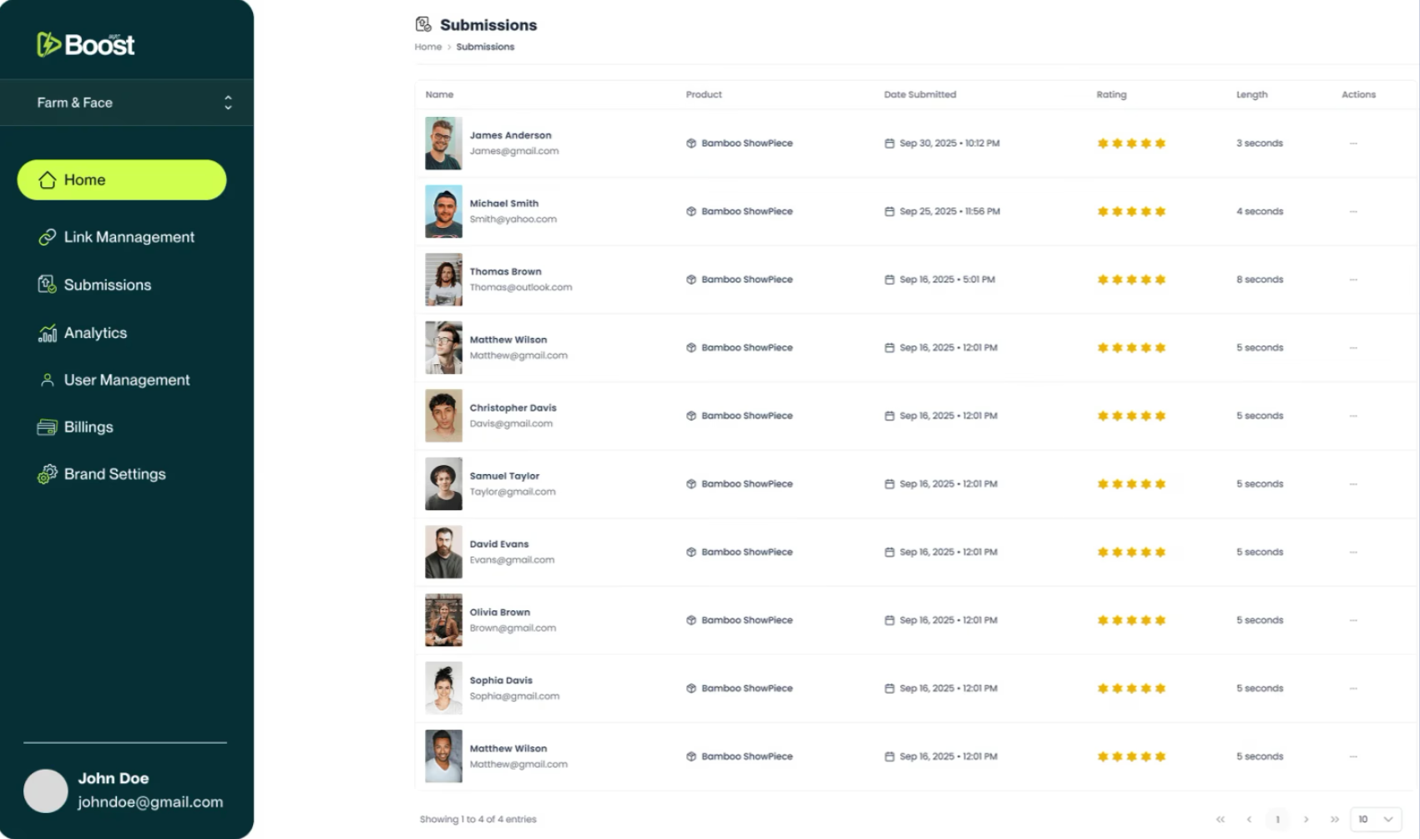Click the Home breadcrumb link
Viewport: 1420px width, 839px height.
[428, 47]
